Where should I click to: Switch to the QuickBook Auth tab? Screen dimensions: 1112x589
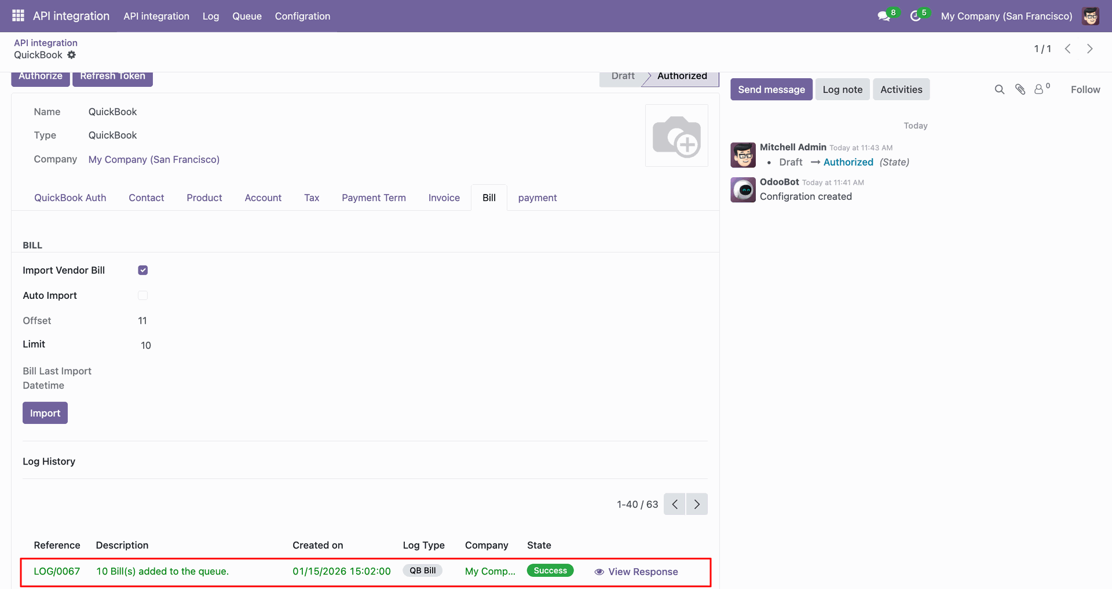click(x=70, y=197)
